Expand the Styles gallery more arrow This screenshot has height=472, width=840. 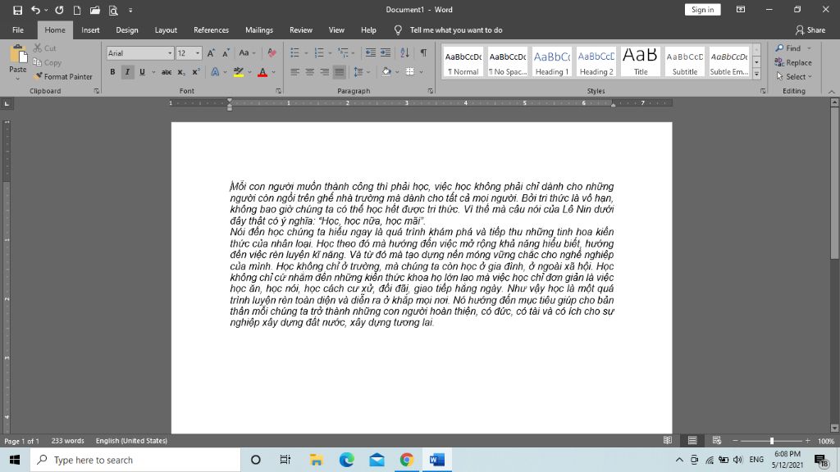click(756, 75)
